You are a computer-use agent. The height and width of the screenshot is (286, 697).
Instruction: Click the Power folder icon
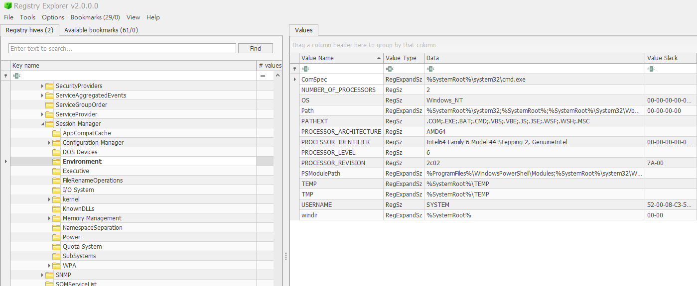pyautogui.click(x=56, y=237)
